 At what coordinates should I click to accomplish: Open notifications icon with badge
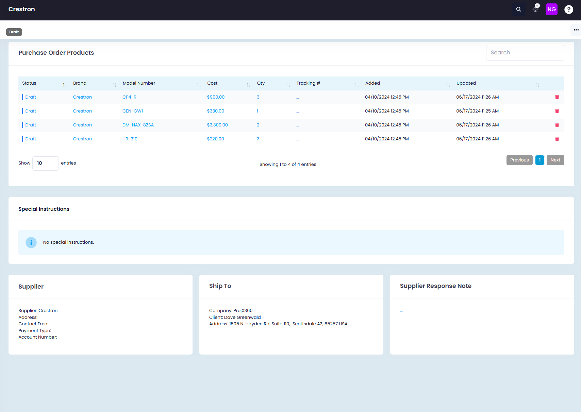(536, 9)
